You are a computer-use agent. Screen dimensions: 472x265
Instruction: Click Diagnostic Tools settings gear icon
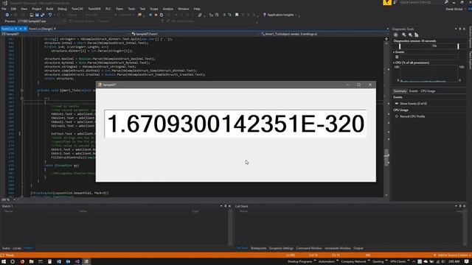click(396, 35)
